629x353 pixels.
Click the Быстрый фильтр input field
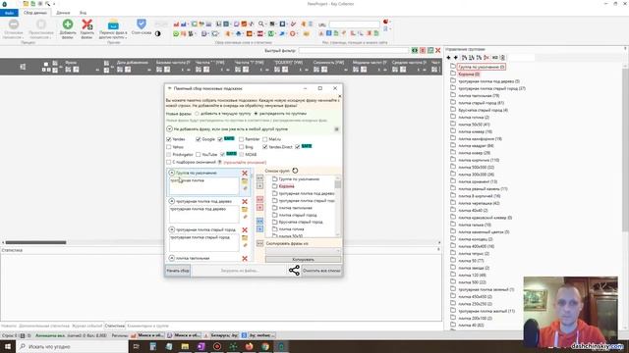[x=354, y=50]
